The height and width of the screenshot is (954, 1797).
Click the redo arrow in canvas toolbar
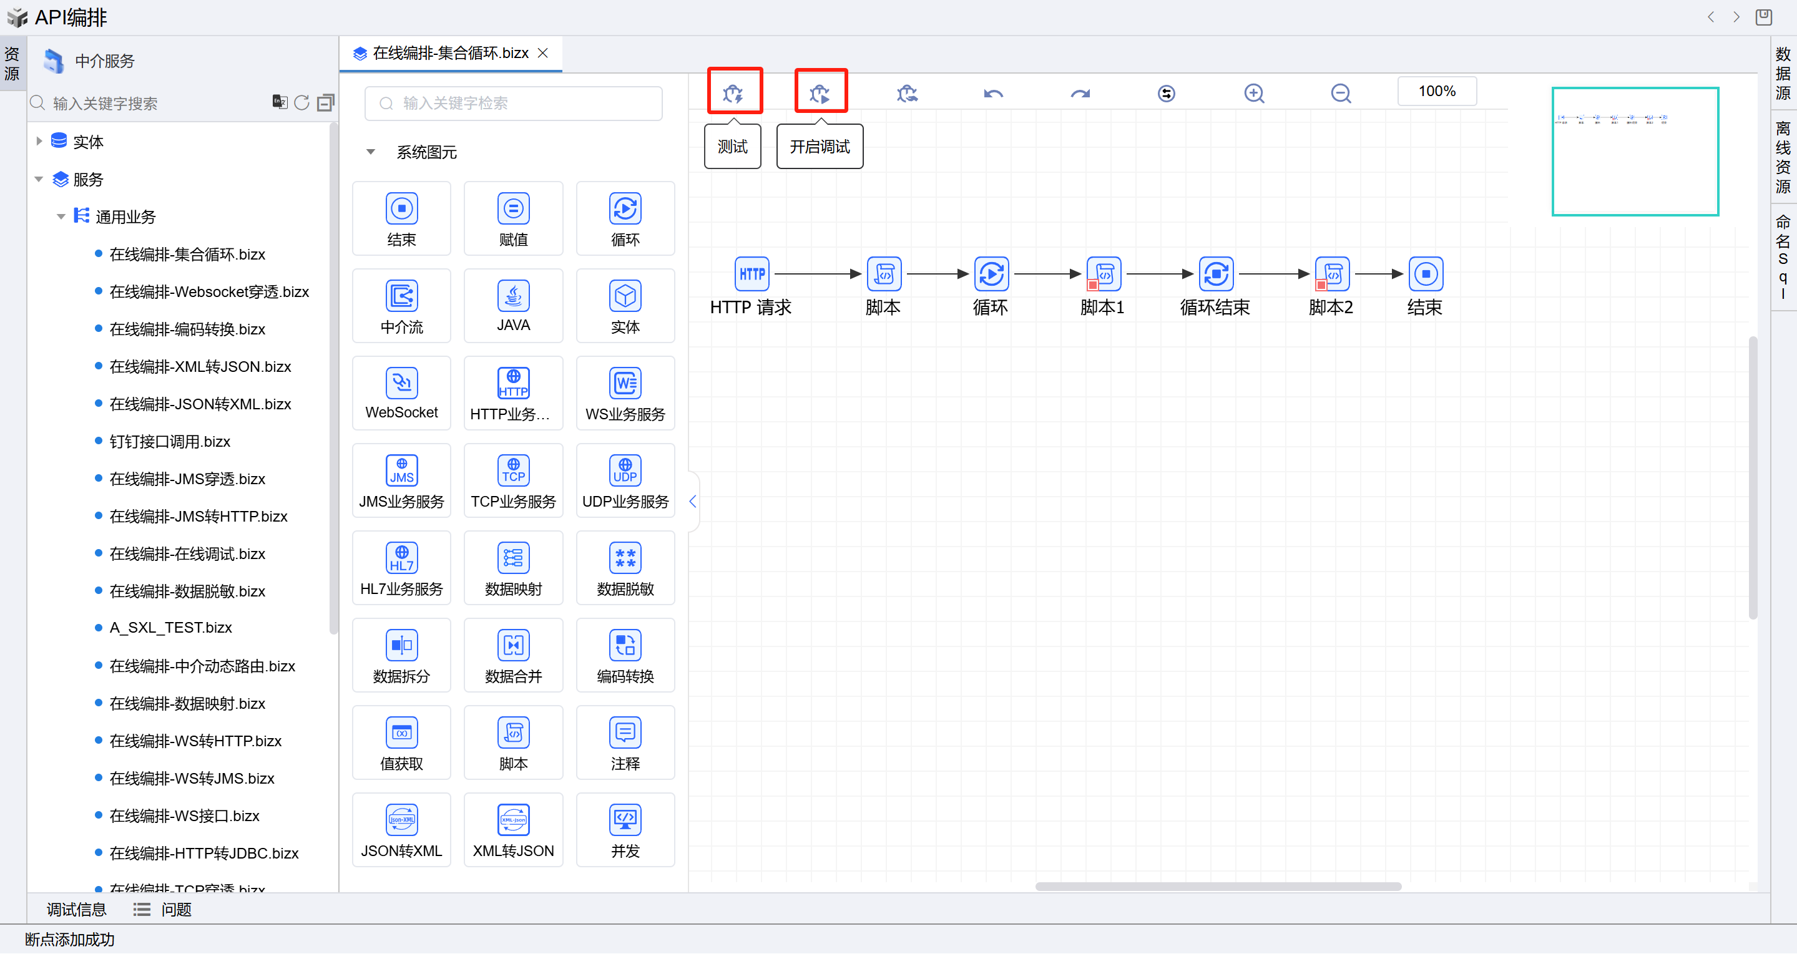[x=1080, y=93]
